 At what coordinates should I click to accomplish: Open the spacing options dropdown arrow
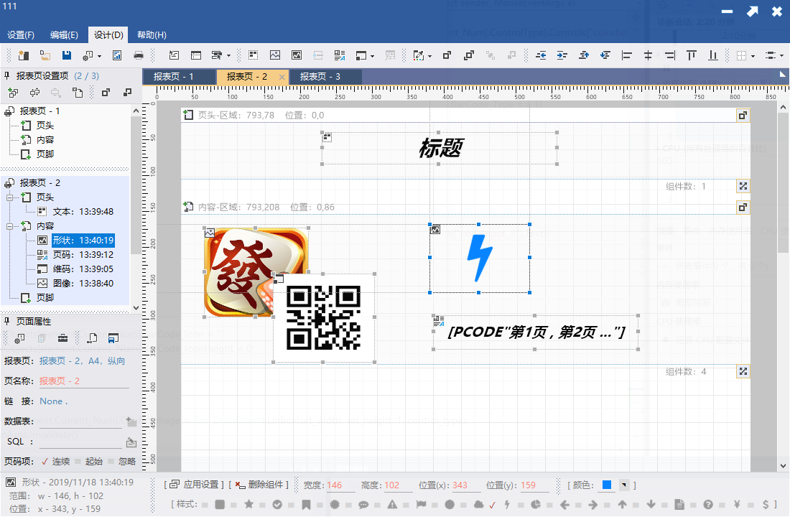coord(781,56)
